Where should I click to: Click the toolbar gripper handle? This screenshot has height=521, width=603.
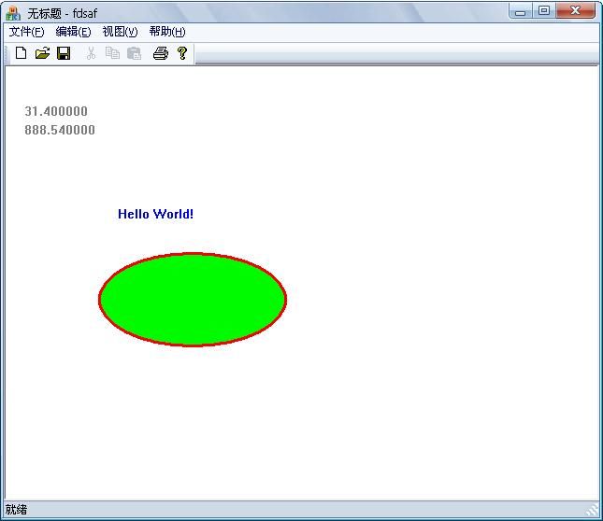click(x=7, y=53)
